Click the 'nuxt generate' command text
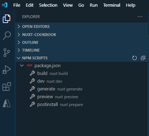This screenshot has height=136, width=149. (x=70, y=89)
